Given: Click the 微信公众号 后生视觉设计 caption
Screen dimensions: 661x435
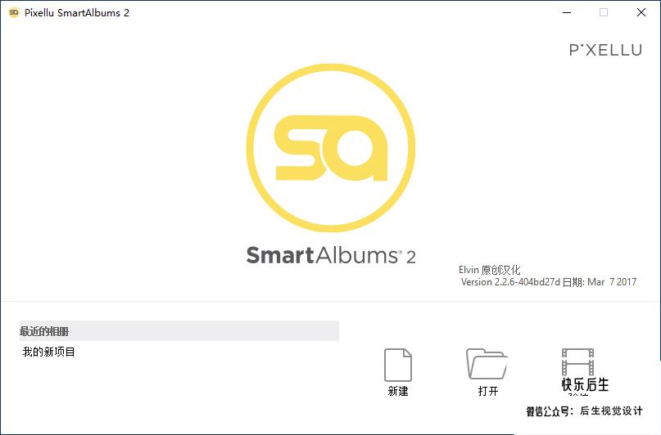Looking at the screenshot, I should 584,410.
